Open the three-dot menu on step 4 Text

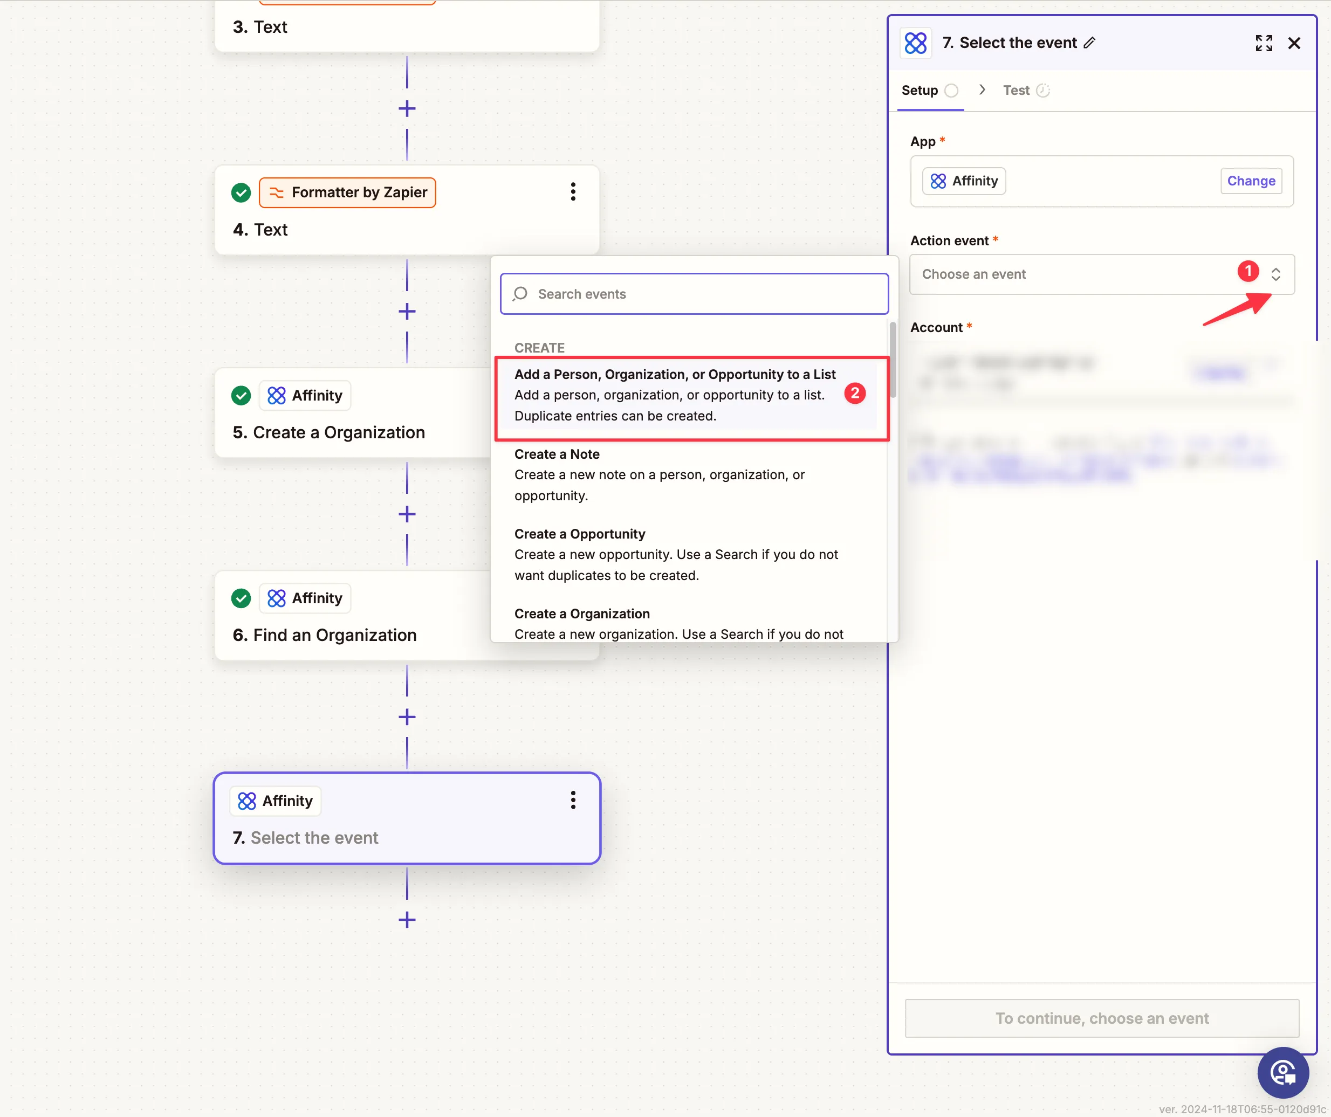tap(573, 192)
